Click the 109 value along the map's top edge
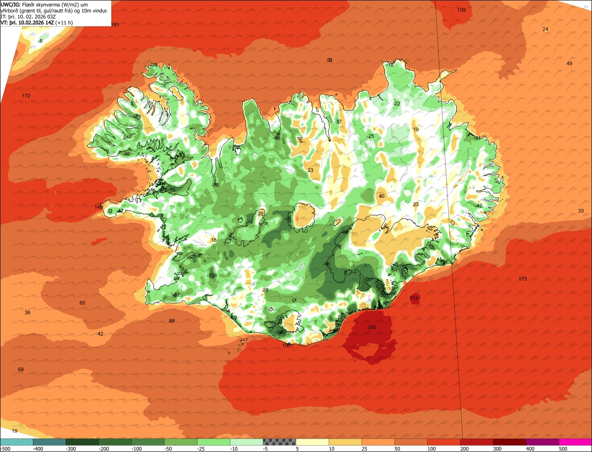Viewport: 592px width, 452px height. [x=461, y=10]
